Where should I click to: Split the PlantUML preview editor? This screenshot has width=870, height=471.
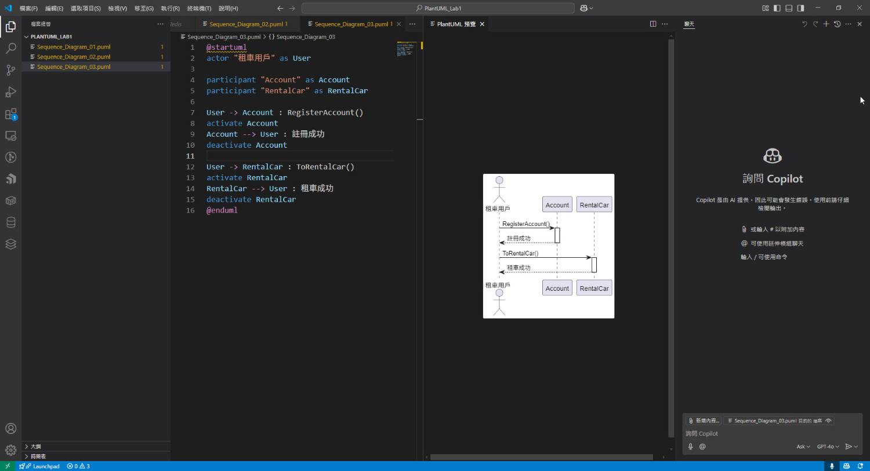(653, 24)
